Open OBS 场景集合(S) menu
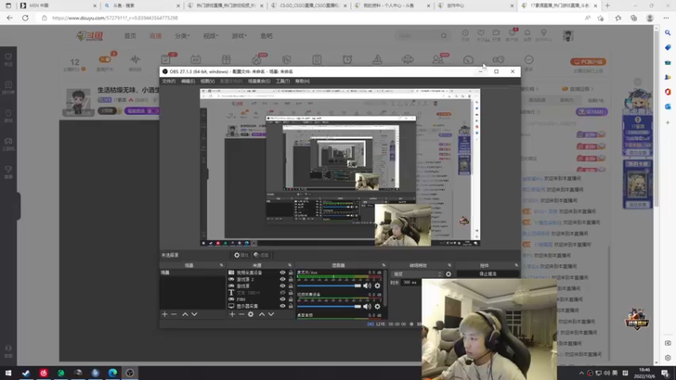Viewport: 676px width, 380px height. 259,81
